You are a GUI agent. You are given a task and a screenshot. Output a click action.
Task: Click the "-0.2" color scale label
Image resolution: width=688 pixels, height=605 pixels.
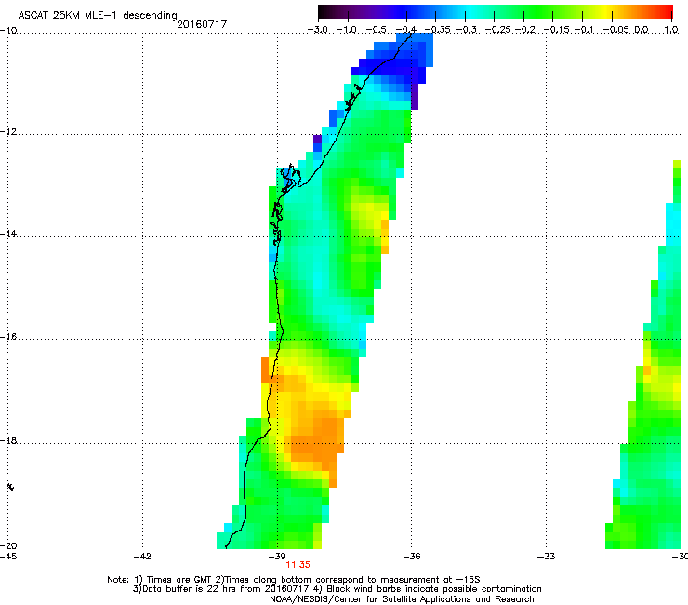coord(525,30)
